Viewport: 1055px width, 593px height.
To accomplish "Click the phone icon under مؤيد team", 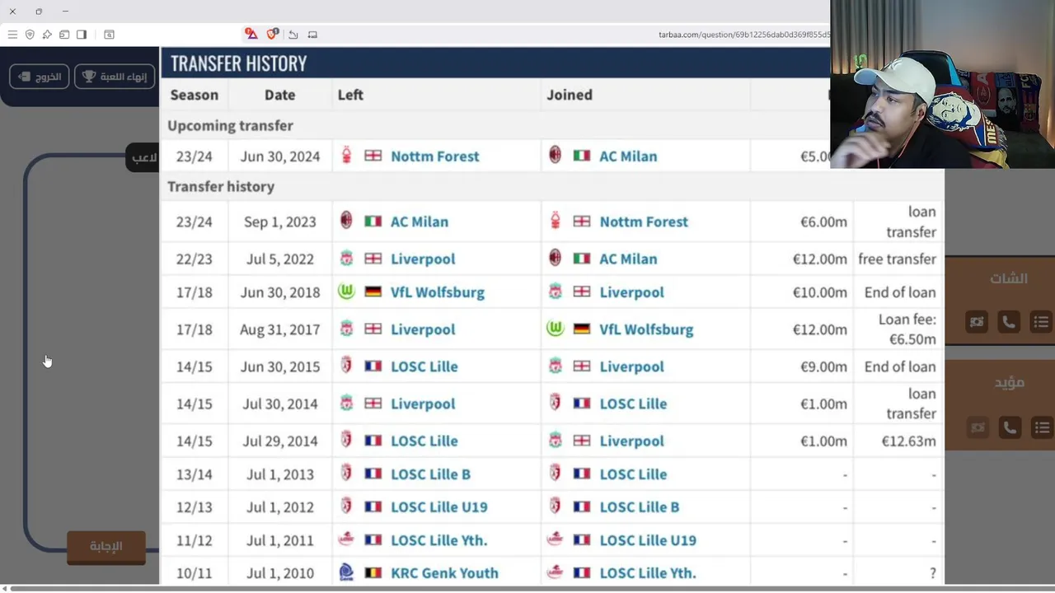I will (x=1009, y=427).
